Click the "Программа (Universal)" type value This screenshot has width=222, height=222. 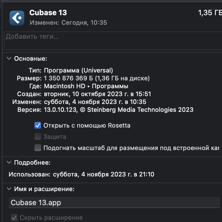[x=79, y=70]
